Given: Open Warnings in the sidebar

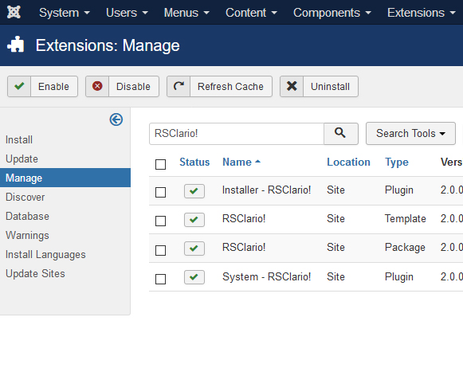Looking at the screenshot, I should point(27,235).
